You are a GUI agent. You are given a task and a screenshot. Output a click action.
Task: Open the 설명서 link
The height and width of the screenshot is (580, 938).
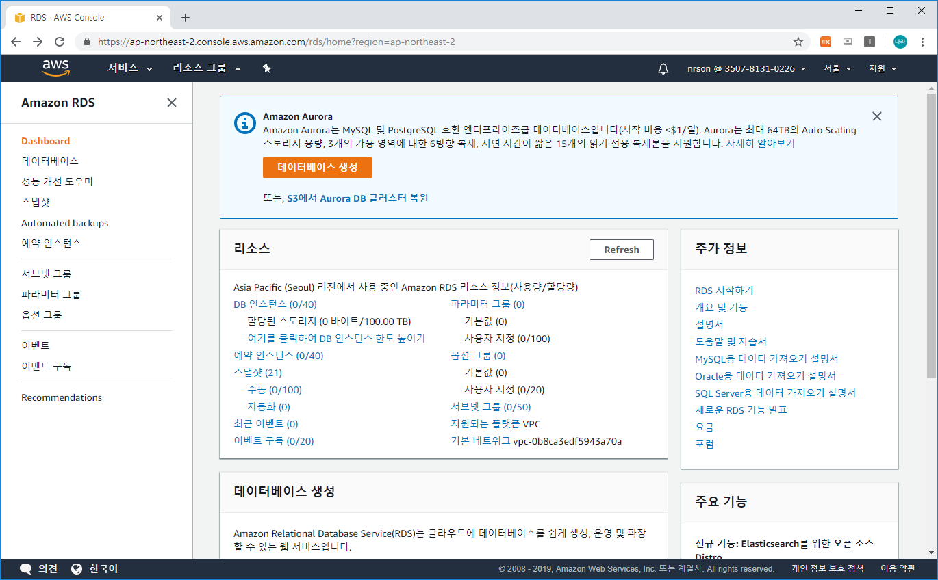point(709,325)
